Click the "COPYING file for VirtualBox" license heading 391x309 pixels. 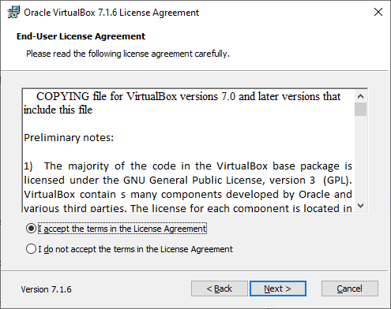coord(182,103)
